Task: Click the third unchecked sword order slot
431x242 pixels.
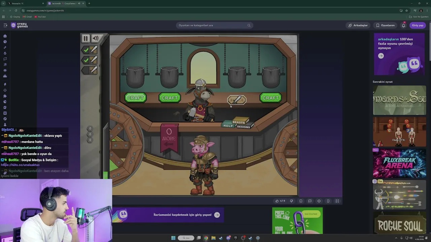Action: [90, 70]
